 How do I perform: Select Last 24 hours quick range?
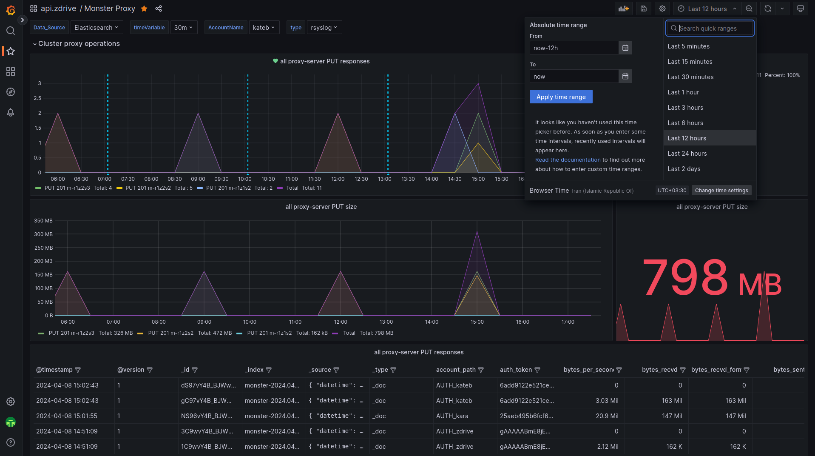687,154
